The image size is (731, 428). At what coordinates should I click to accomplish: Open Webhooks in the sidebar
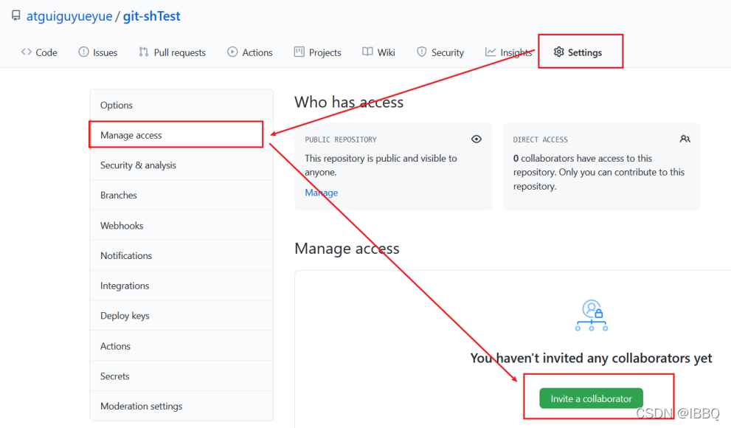pyautogui.click(x=181, y=225)
